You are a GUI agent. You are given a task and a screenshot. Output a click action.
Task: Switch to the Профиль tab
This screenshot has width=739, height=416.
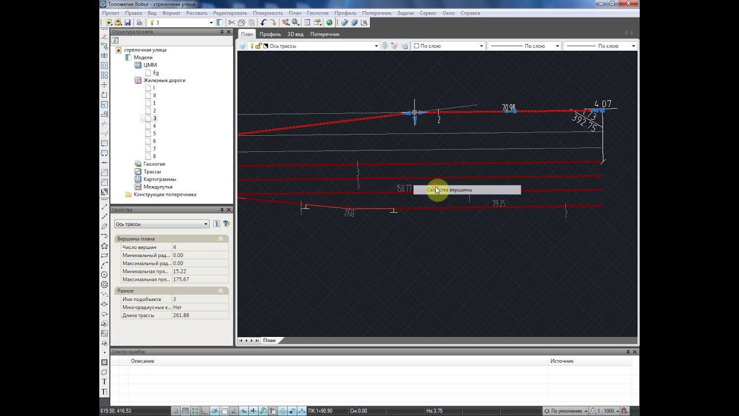pyautogui.click(x=270, y=34)
